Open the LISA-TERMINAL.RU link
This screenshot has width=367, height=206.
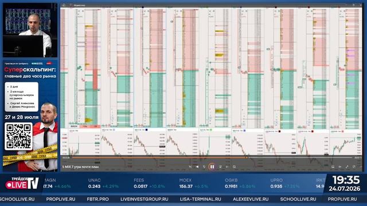coord(200,199)
